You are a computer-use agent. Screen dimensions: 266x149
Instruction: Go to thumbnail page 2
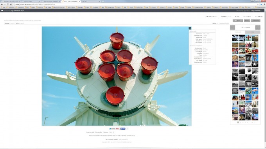pyautogui.click(x=241, y=123)
